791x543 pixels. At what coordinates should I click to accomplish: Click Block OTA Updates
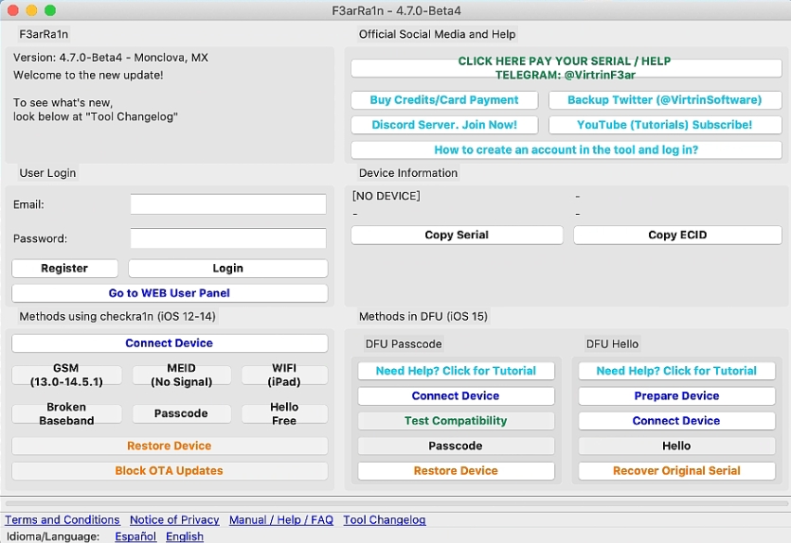click(170, 470)
